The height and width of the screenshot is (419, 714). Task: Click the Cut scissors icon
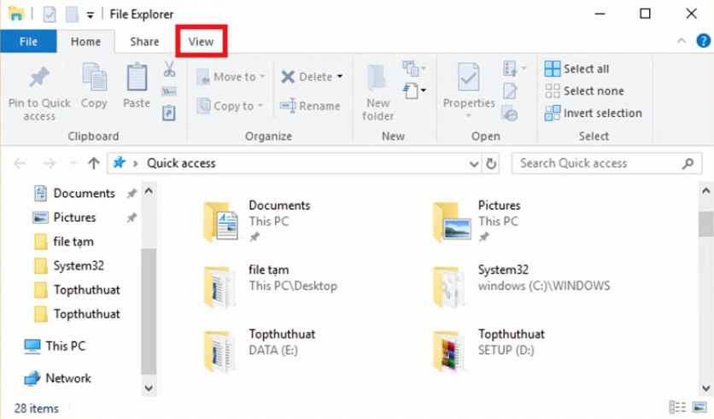coord(169,68)
